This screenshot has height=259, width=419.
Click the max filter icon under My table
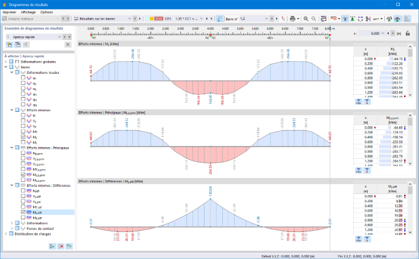pyautogui.click(x=358, y=102)
